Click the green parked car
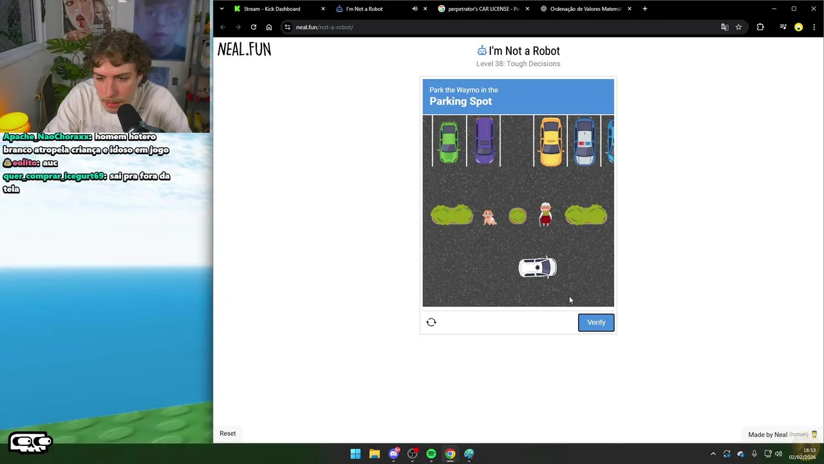This screenshot has height=464, width=824. pyautogui.click(x=449, y=142)
